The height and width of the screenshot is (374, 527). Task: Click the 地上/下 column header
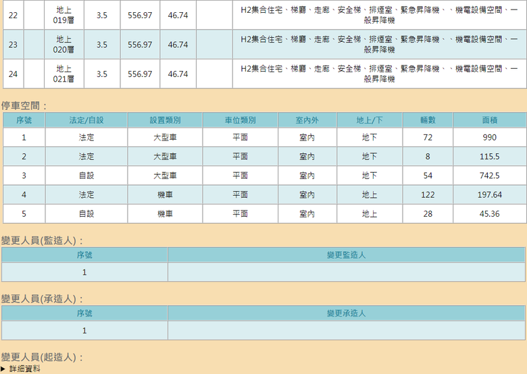(370, 120)
